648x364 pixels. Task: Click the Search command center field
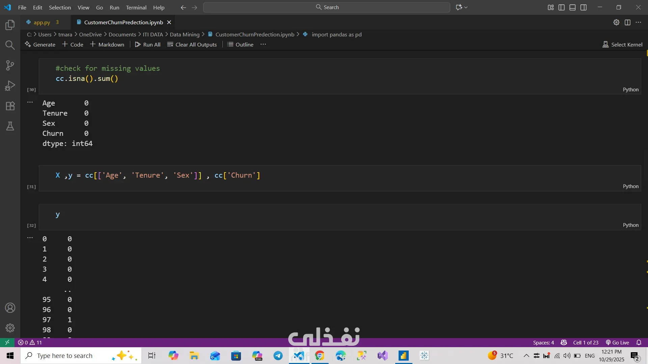click(326, 7)
